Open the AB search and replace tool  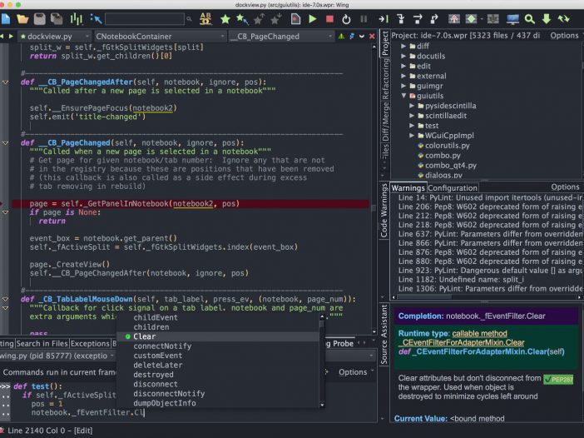205,18
